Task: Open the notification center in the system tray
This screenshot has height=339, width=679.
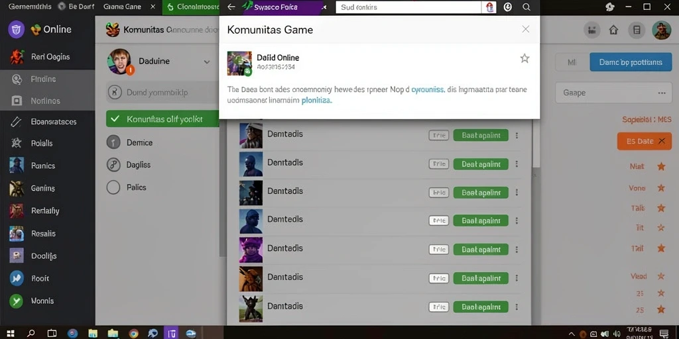Action: [664, 334]
